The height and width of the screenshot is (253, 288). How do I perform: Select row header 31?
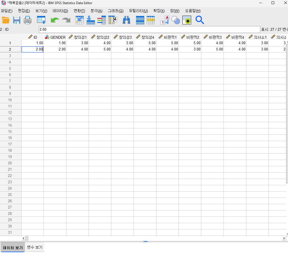11,232
